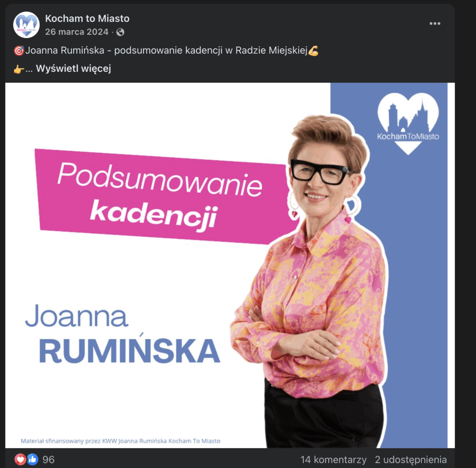The image size is (476, 468).
Task: Open the 26 marca 2024 post timestamp
Action: 77,32
